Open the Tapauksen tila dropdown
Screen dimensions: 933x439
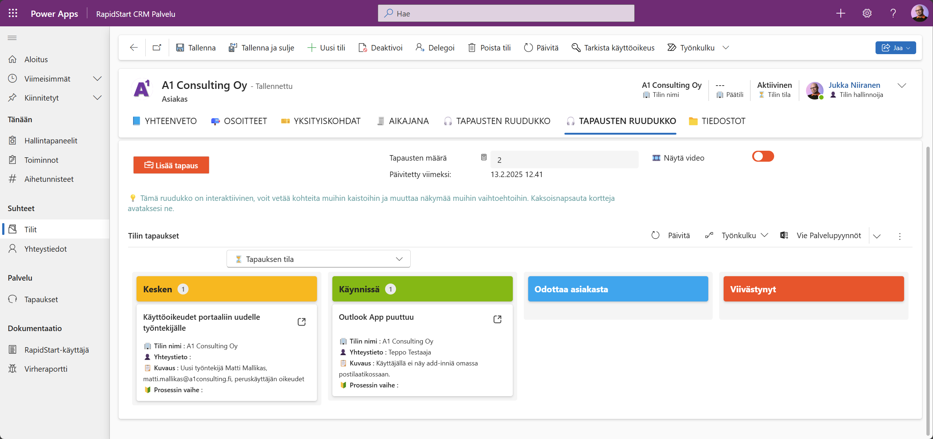click(318, 259)
